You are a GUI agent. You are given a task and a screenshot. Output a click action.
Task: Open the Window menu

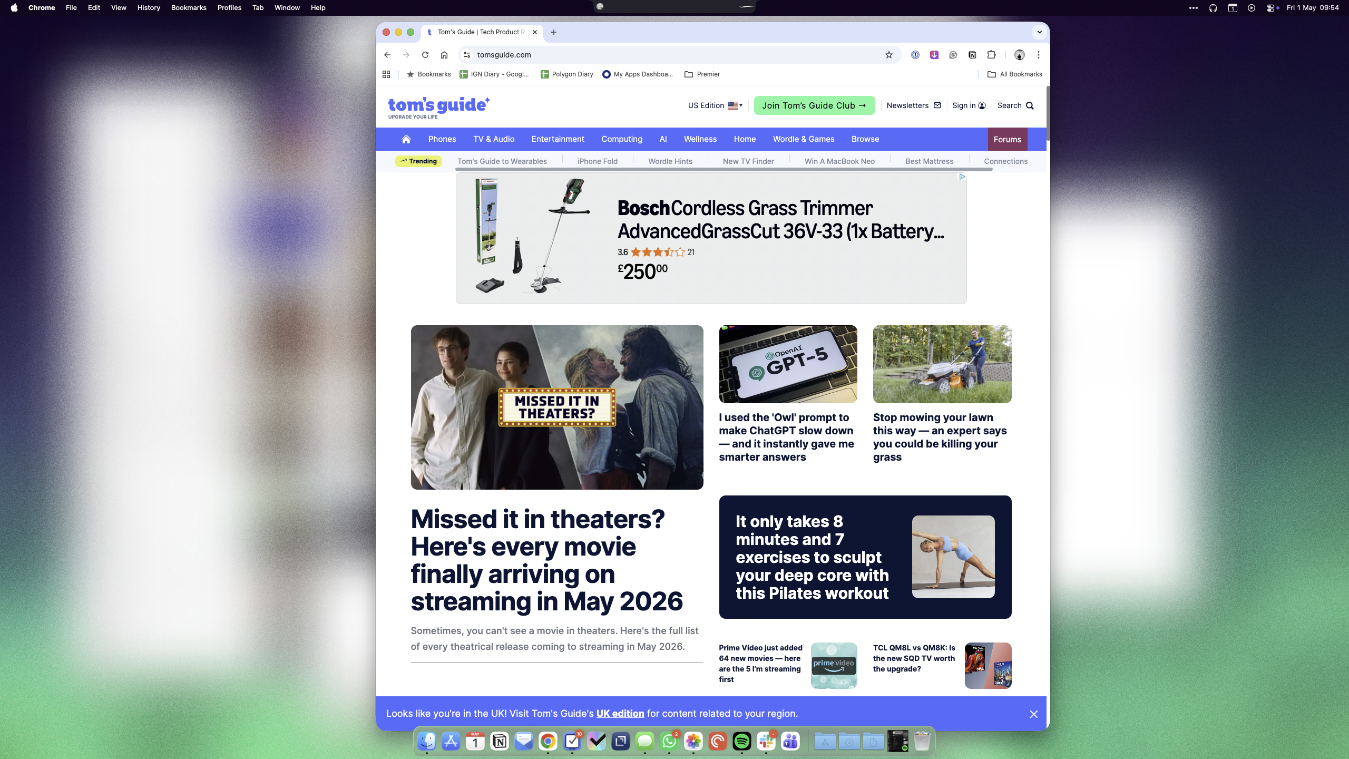[x=287, y=8]
